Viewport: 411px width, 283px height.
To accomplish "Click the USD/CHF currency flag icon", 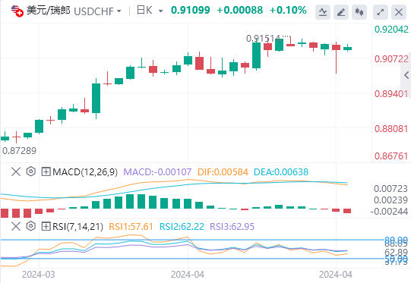I will click(17, 11).
